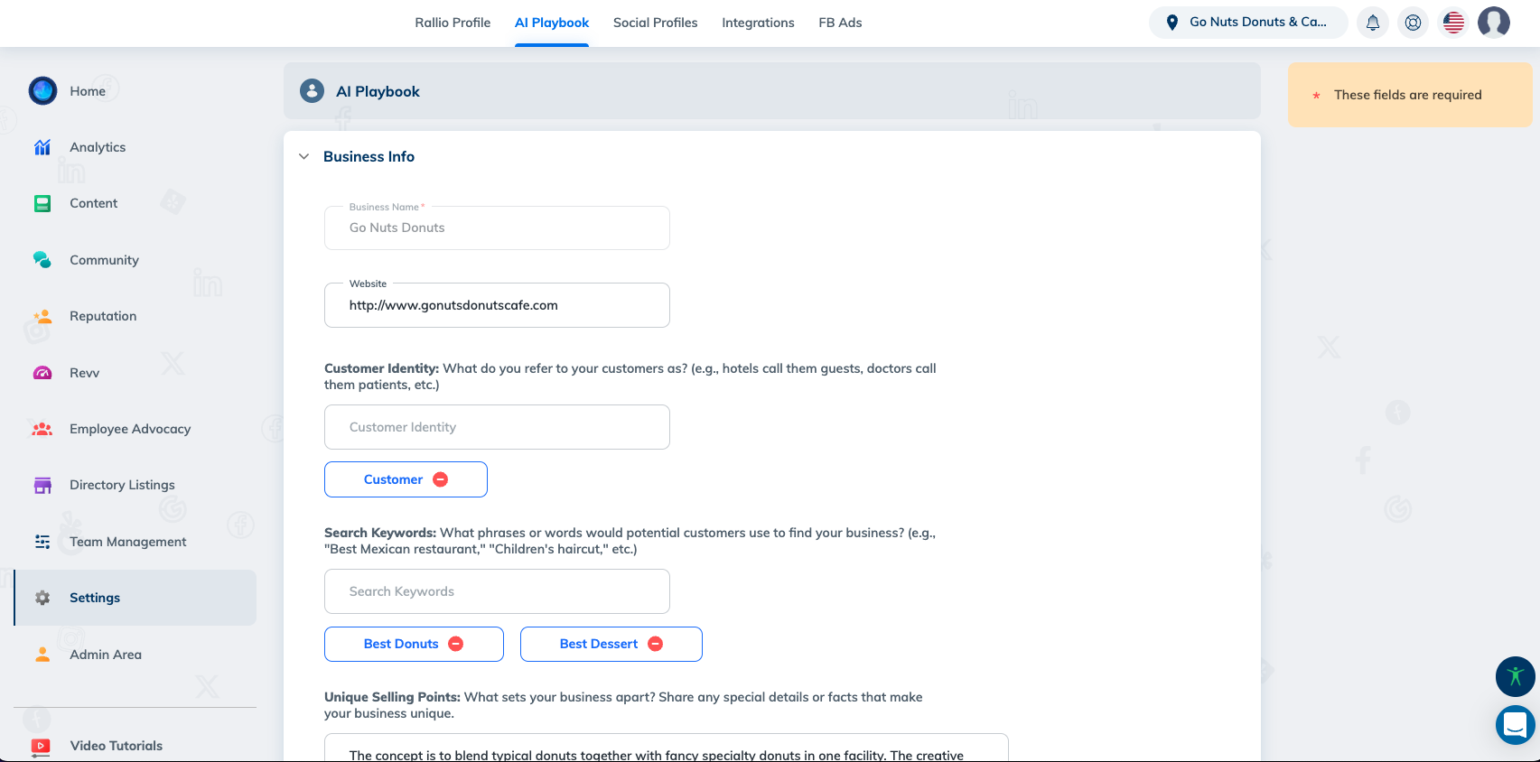
Task: Open the notifications bell icon
Action: [x=1372, y=23]
